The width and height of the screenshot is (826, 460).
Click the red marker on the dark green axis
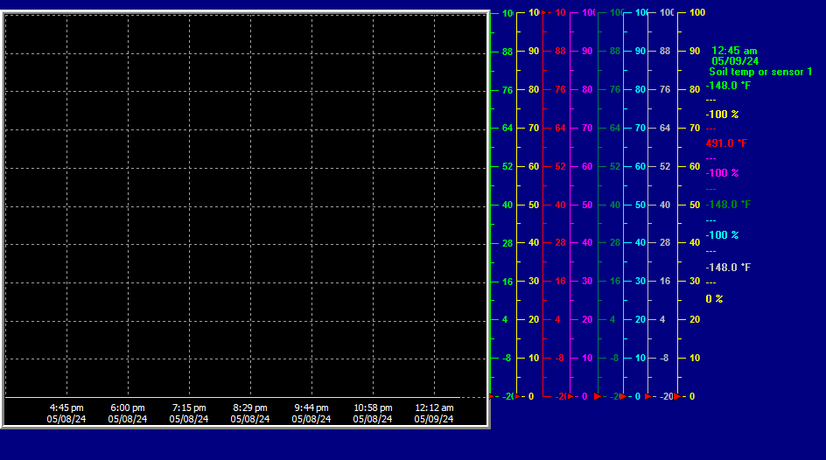click(598, 396)
